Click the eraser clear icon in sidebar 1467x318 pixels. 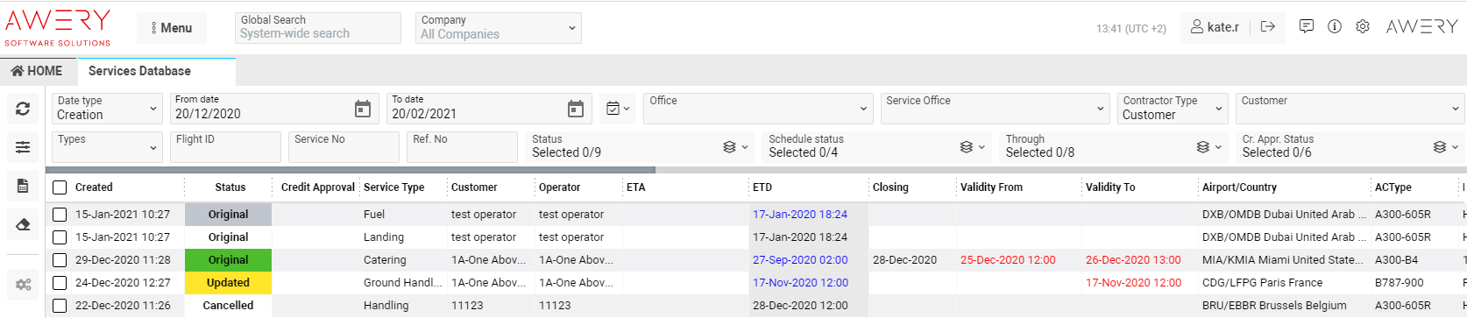[x=23, y=224]
